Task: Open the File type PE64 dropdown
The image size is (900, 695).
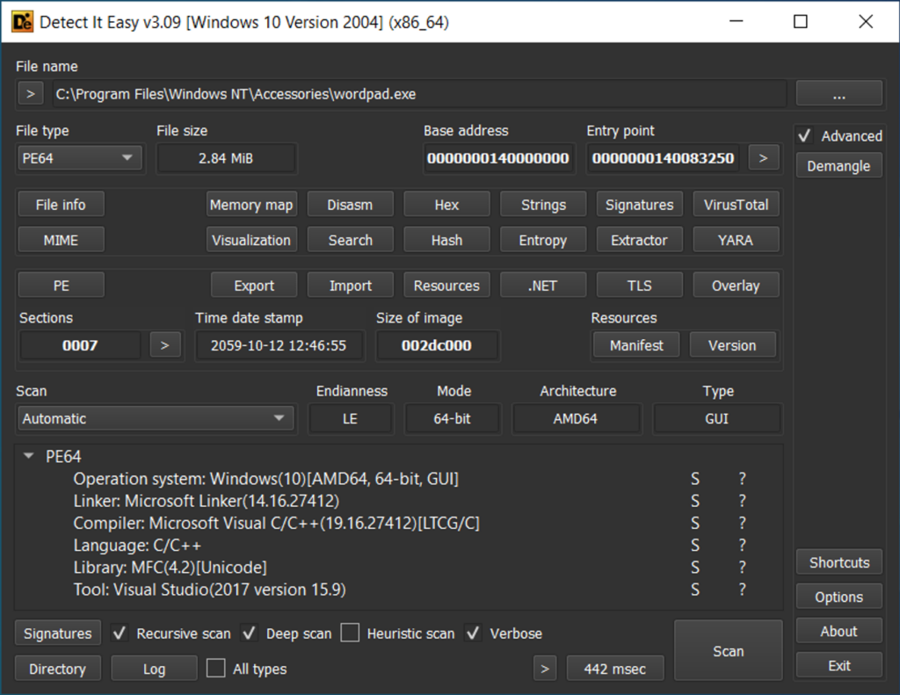Action: pyautogui.click(x=78, y=158)
